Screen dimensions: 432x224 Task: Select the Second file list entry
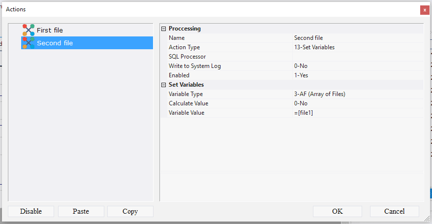pos(55,43)
